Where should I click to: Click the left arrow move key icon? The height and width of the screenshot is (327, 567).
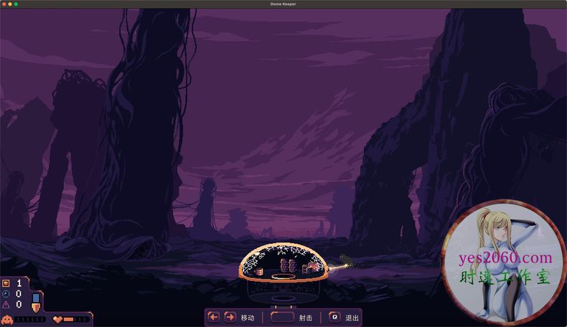point(214,317)
